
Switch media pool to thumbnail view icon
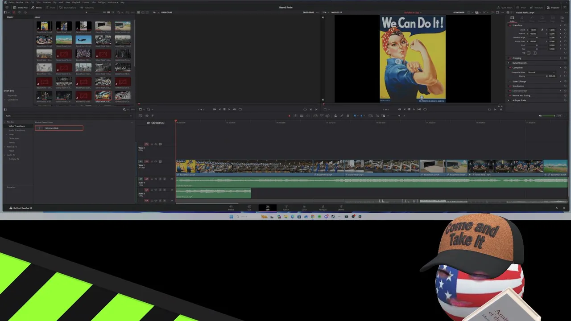(x=109, y=12)
